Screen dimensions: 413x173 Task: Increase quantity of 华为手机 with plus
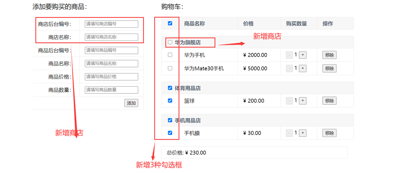(x=303, y=55)
